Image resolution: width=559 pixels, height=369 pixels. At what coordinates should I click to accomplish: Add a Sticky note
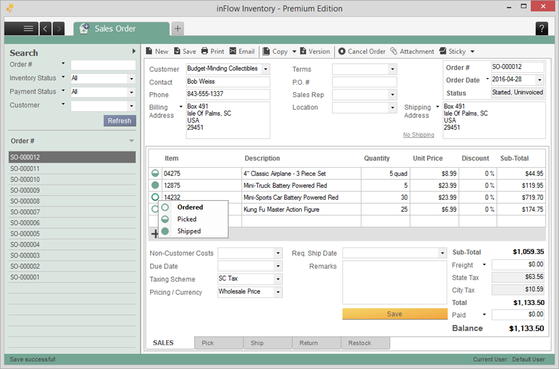tap(453, 51)
